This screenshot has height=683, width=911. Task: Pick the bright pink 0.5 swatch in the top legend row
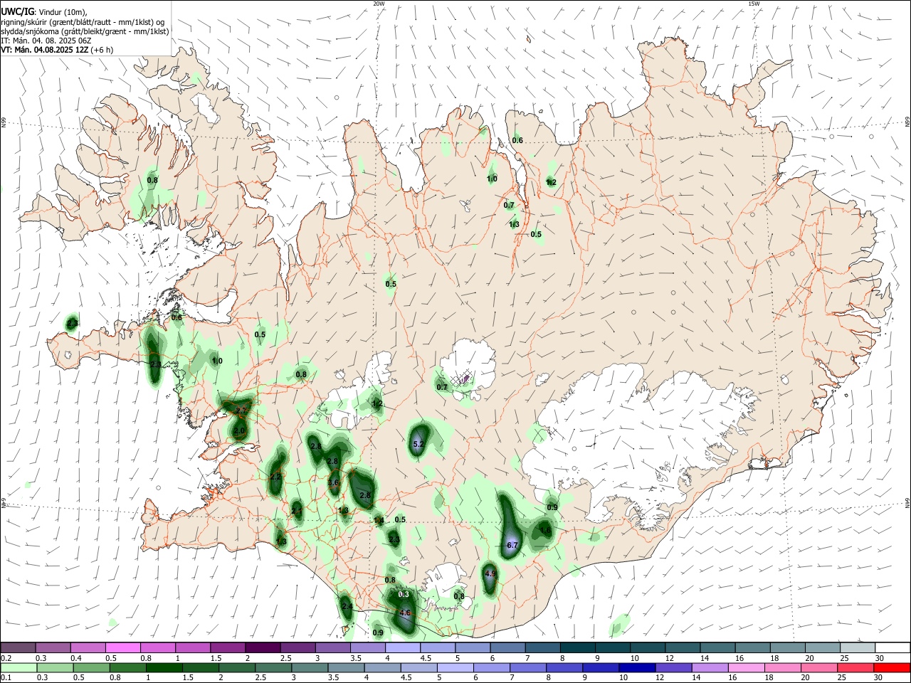point(122,647)
